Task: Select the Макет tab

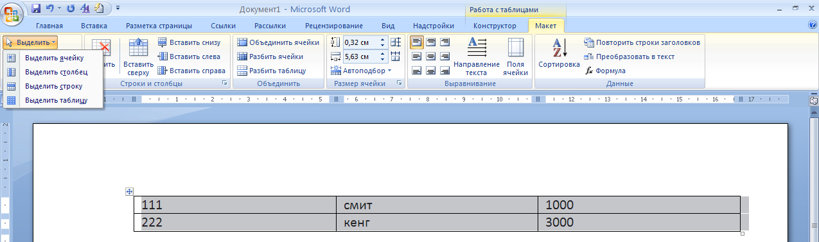Action: 546,26
